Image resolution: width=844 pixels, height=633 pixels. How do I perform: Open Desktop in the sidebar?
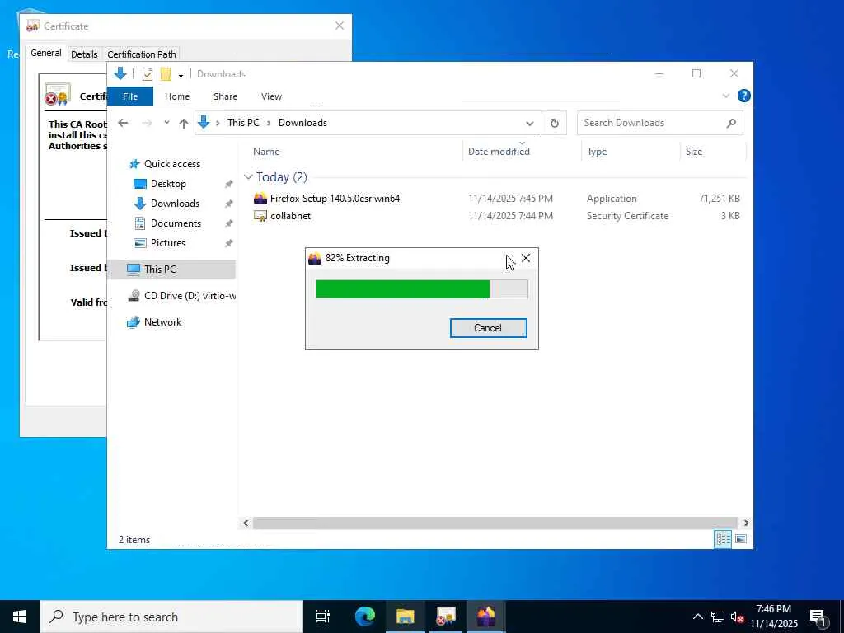pyautogui.click(x=168, y=184)
